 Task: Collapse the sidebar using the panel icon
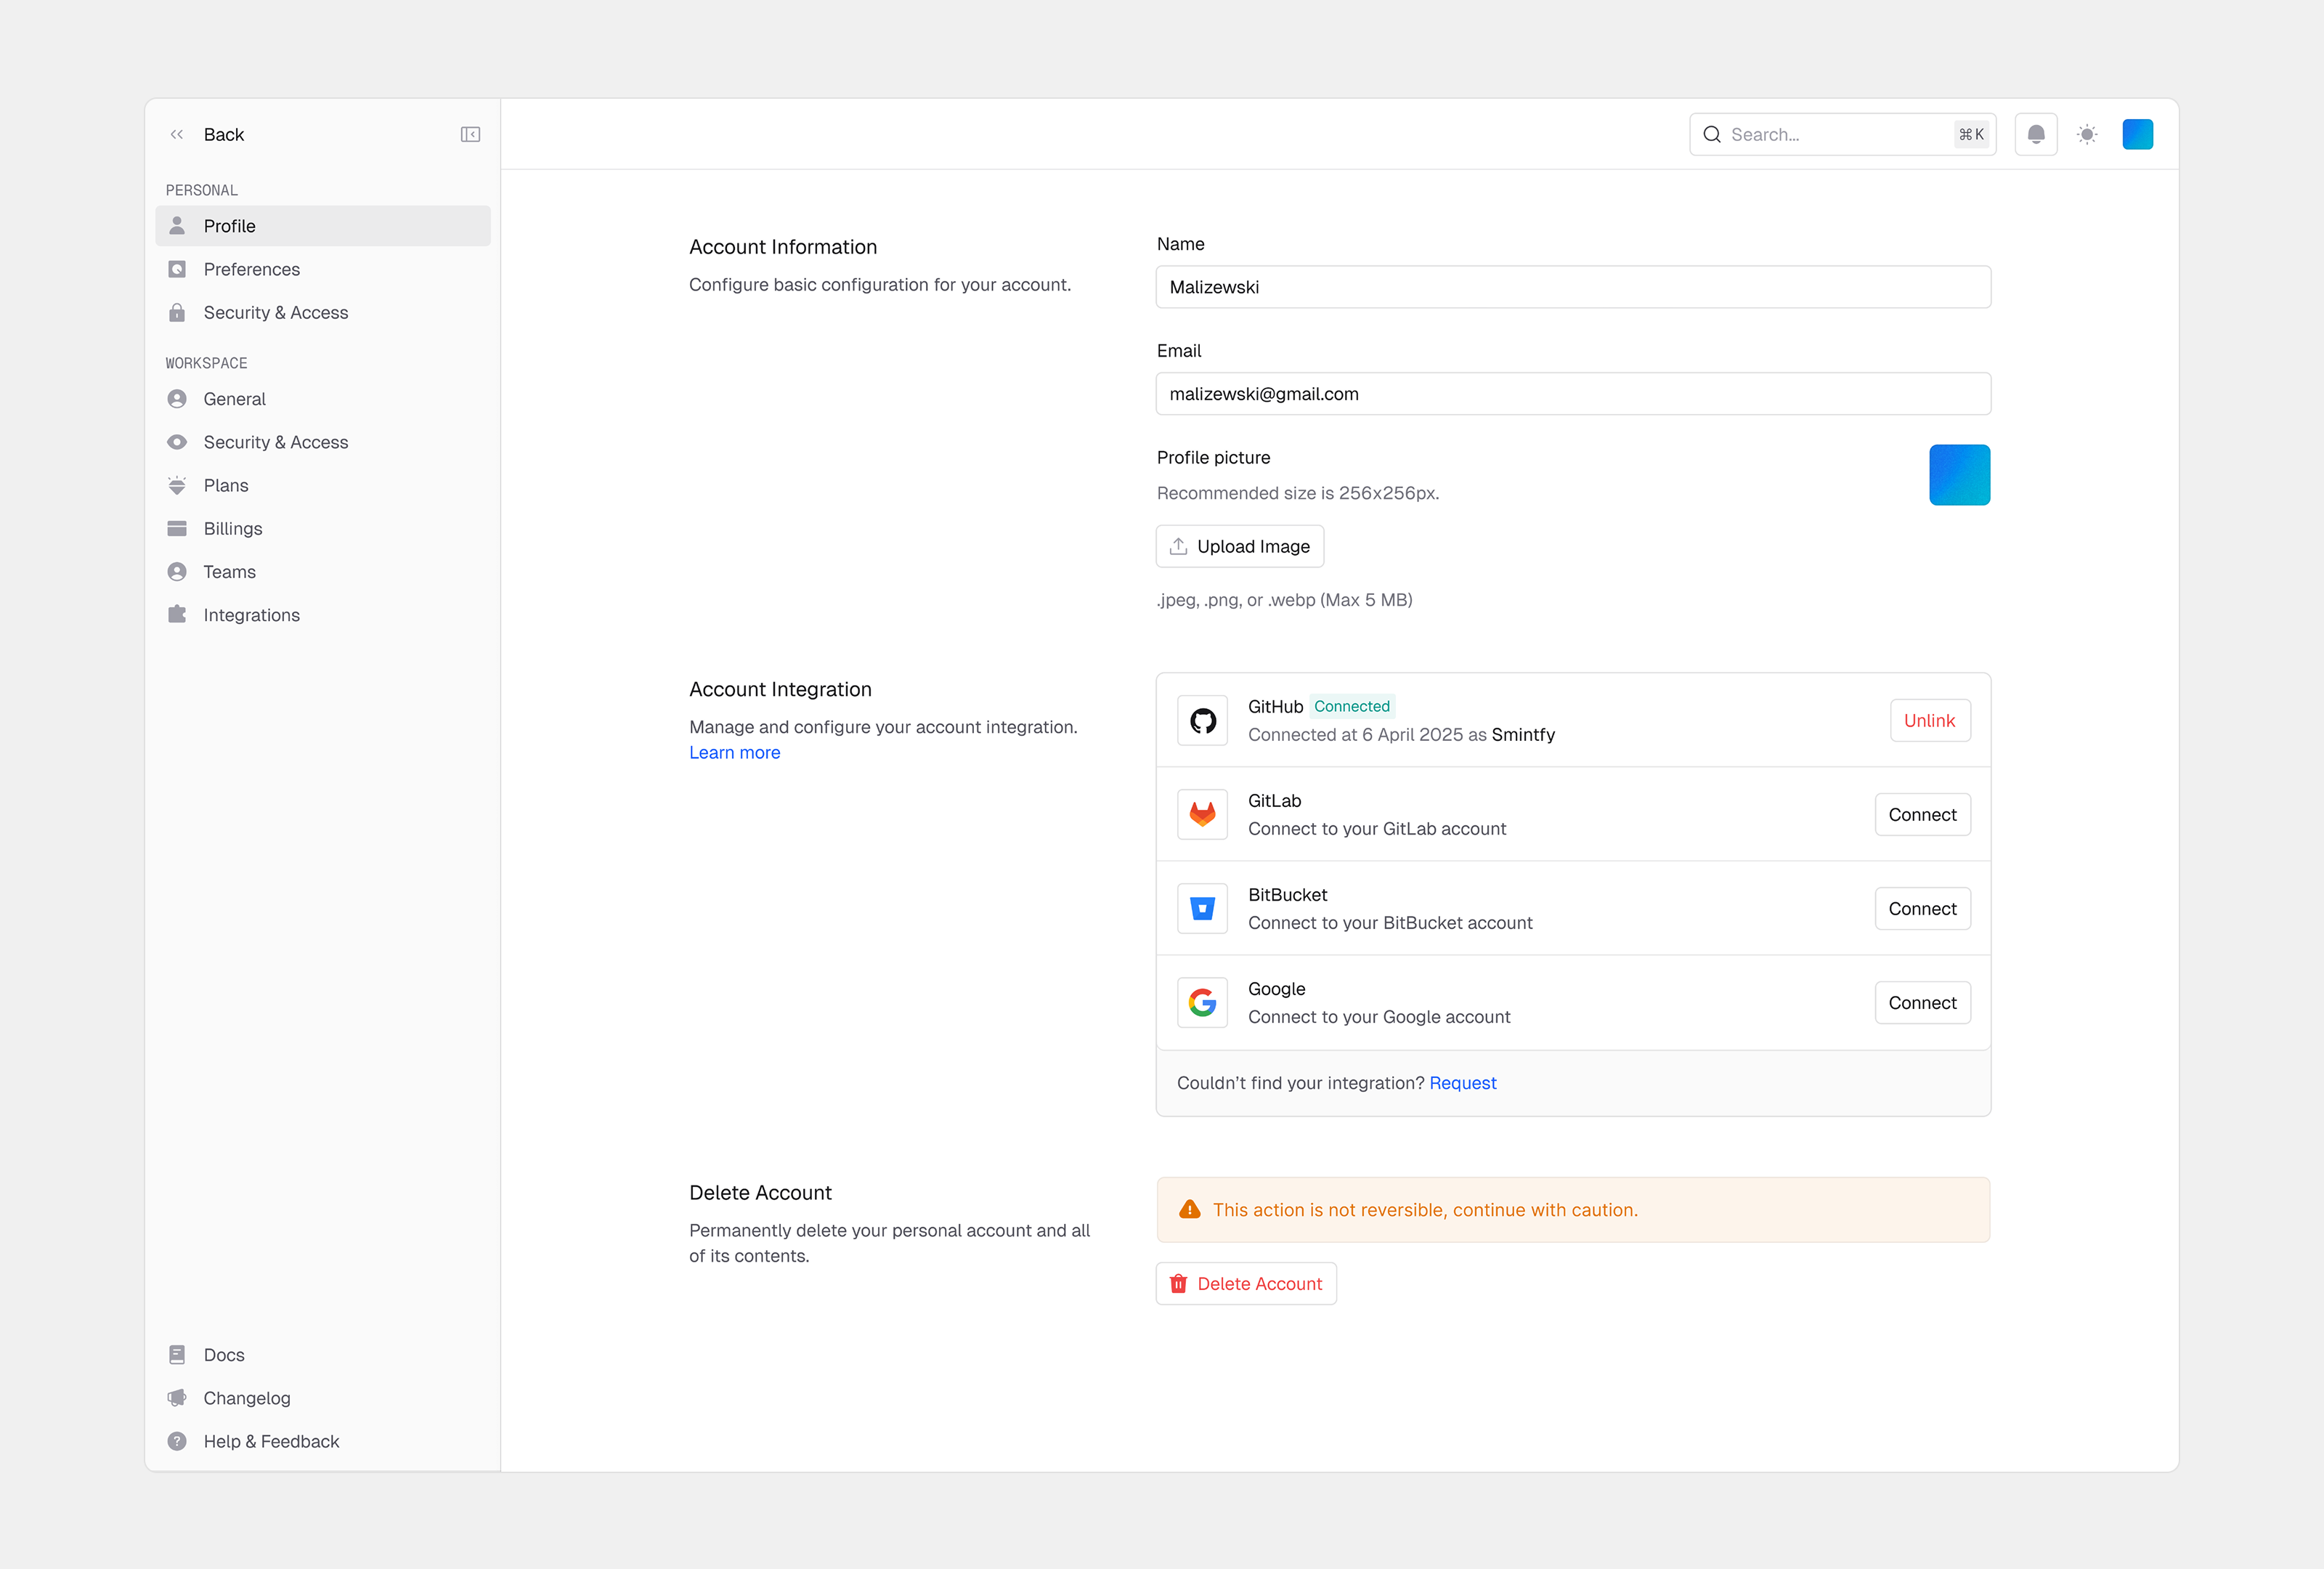tap(470, 133)
